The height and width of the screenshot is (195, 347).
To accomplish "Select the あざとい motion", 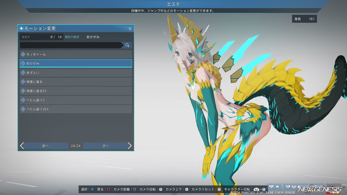I will pos(76,73).
